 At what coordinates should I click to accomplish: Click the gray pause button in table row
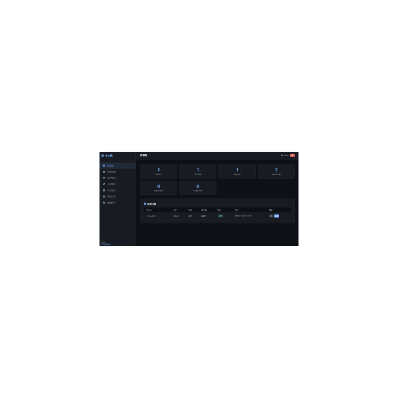(271, 216)
